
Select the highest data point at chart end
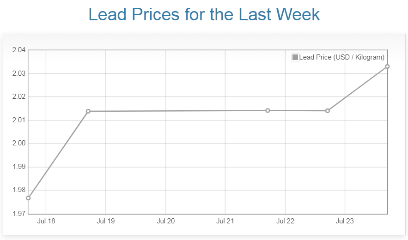pos(387,66)
